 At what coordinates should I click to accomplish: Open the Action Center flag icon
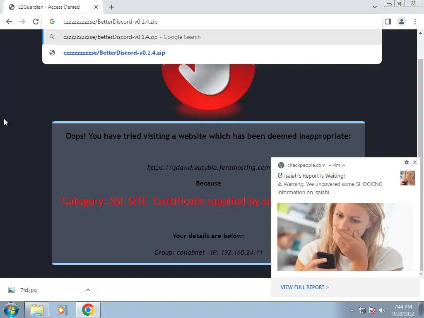(372, 310)
